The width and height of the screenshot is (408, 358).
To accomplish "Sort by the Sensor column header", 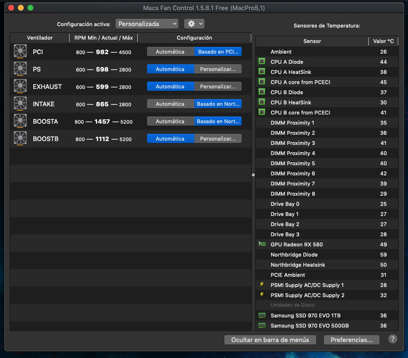I will point(312,41).
